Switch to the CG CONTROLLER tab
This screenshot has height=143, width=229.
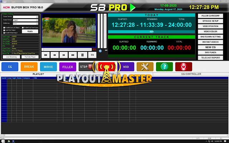pos(191,74)
